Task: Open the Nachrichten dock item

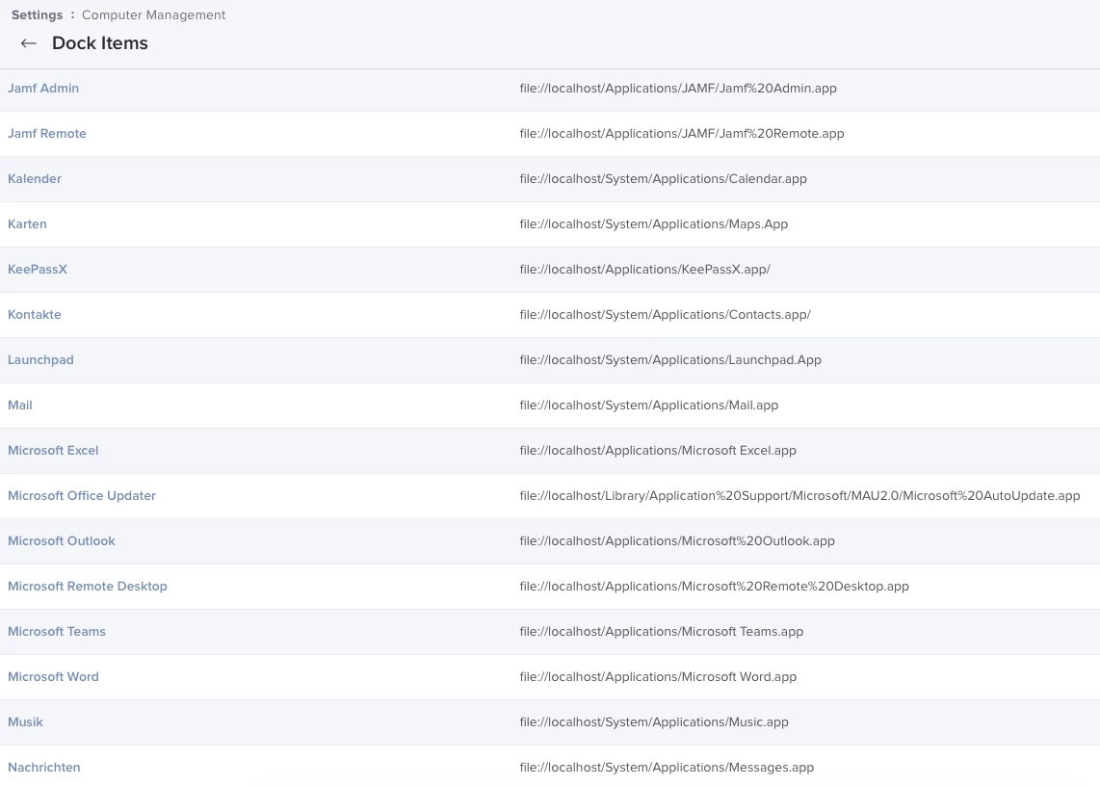Action: (44, 767)
